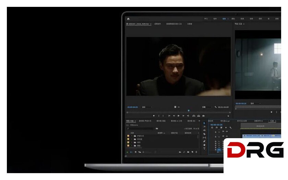
Task: Play the clip in Source monitor
Action: tap(178, 116)
